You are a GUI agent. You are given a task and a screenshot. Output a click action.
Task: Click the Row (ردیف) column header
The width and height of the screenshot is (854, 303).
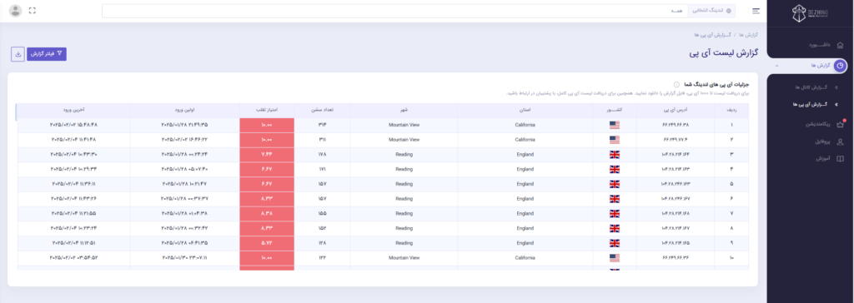click(x=732, y=110)
